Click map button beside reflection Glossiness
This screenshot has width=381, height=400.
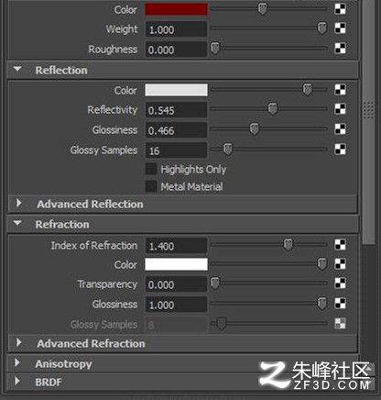point(340,129)
